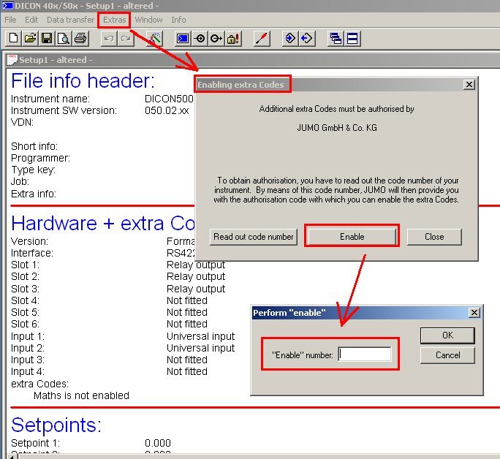This screenshot has width=500, height=459.
Task: Click Close in Enabling extra Codes dialog
Action: tap(434, 237)
